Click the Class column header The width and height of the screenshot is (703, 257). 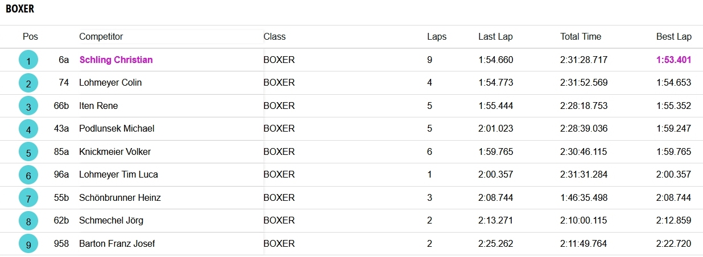coord(274,37)
